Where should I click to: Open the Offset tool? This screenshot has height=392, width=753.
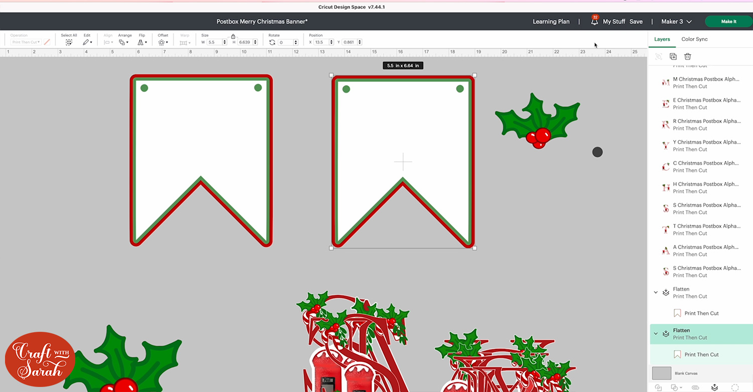pyautogui.click(x=163, y=42)
